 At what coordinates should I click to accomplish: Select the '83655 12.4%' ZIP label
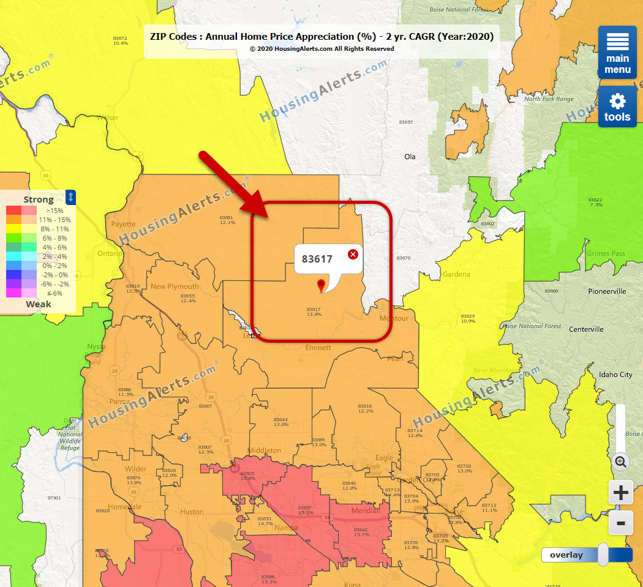coord(188,299)
